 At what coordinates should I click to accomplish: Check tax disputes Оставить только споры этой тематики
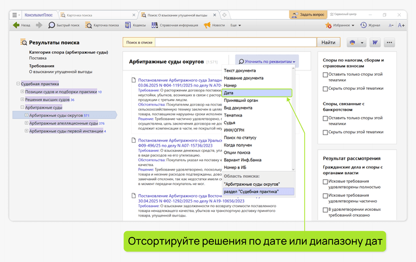[325, 75]
